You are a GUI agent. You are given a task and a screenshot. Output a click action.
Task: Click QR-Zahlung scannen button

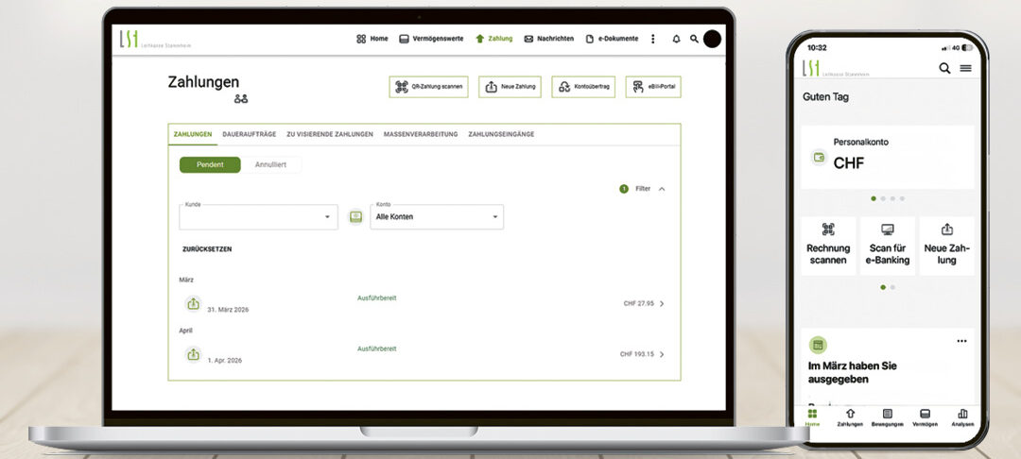click(428, 87)
